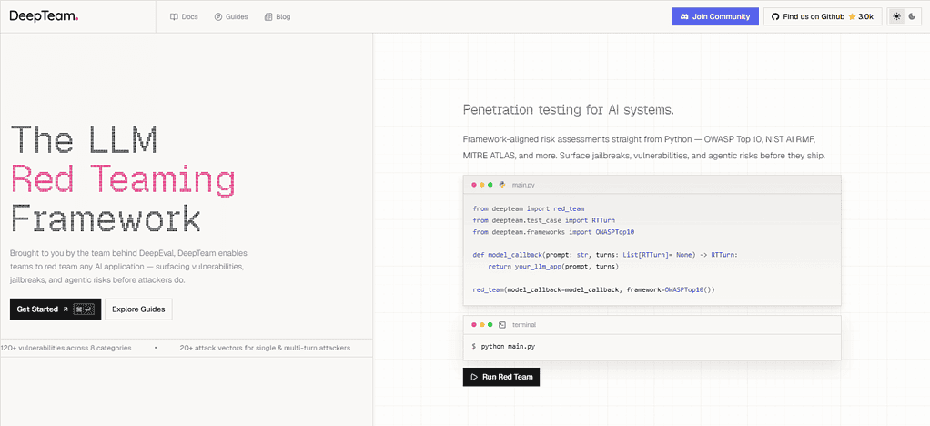Select the Guides navigation item
Image resolution: width=930 pixels, height=426 pixels.
[231, 17]
